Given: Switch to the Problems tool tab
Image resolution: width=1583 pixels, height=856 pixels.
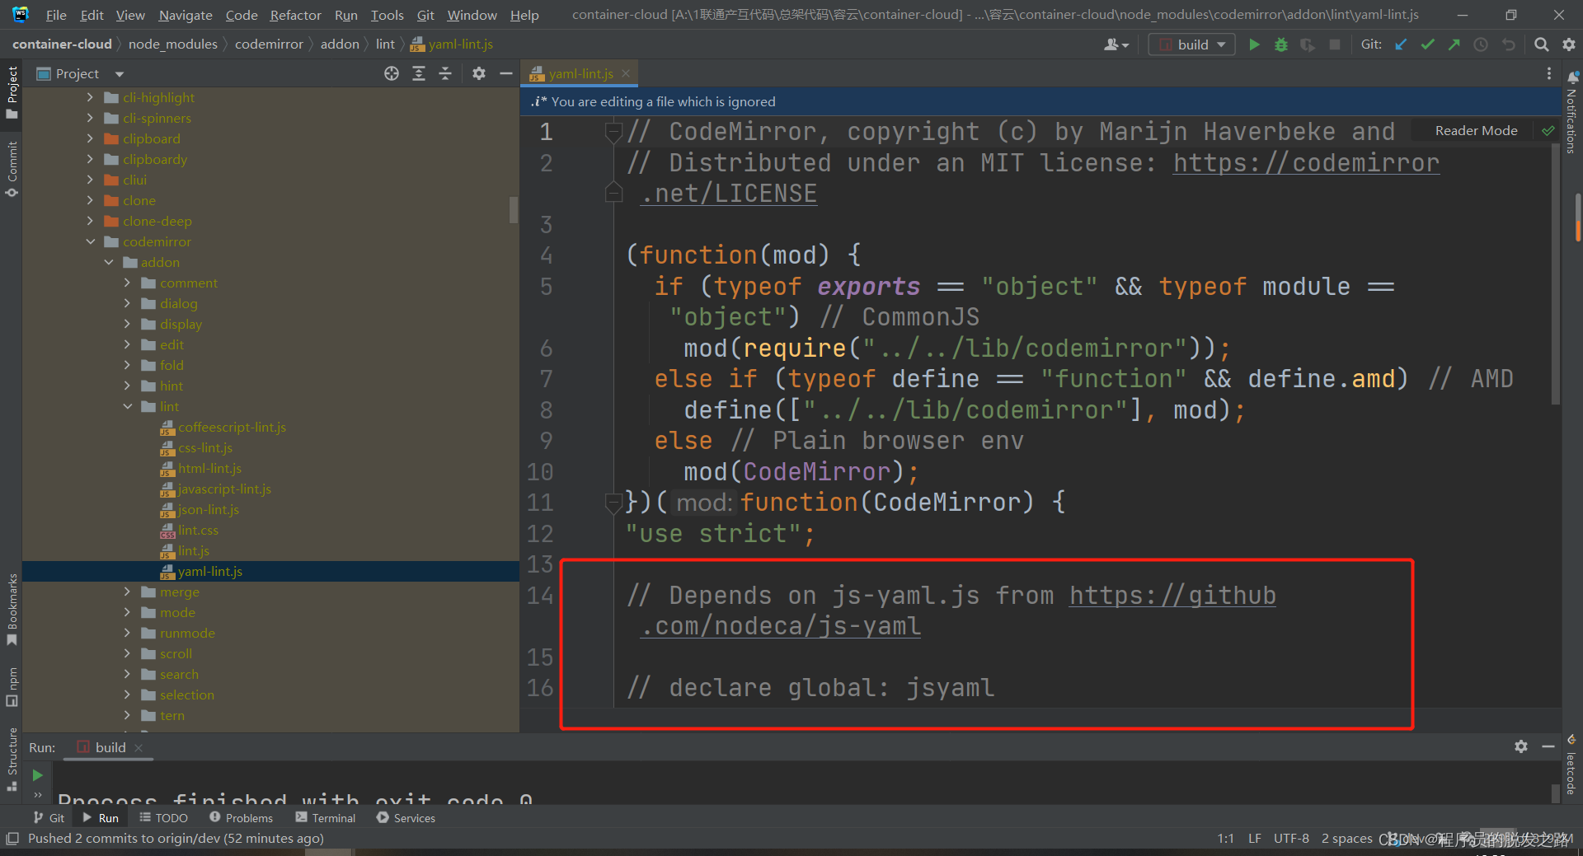Looking at the screenshot, I should (x=241, y=818).
